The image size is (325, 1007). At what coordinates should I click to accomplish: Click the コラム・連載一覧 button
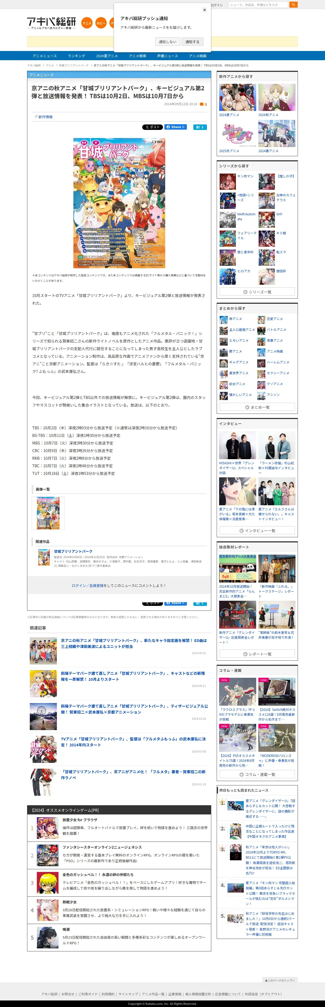click(257, 774)
